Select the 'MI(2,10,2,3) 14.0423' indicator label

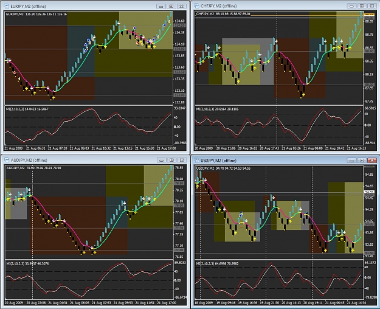(x=27, y=109)
